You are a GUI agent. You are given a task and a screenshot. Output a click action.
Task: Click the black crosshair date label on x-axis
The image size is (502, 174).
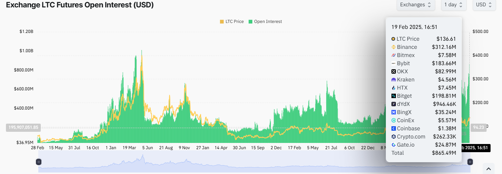coord(476,148)
